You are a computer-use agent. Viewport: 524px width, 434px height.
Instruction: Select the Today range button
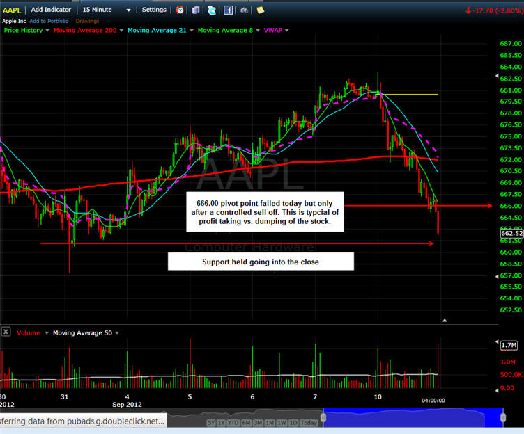point(309,423)
